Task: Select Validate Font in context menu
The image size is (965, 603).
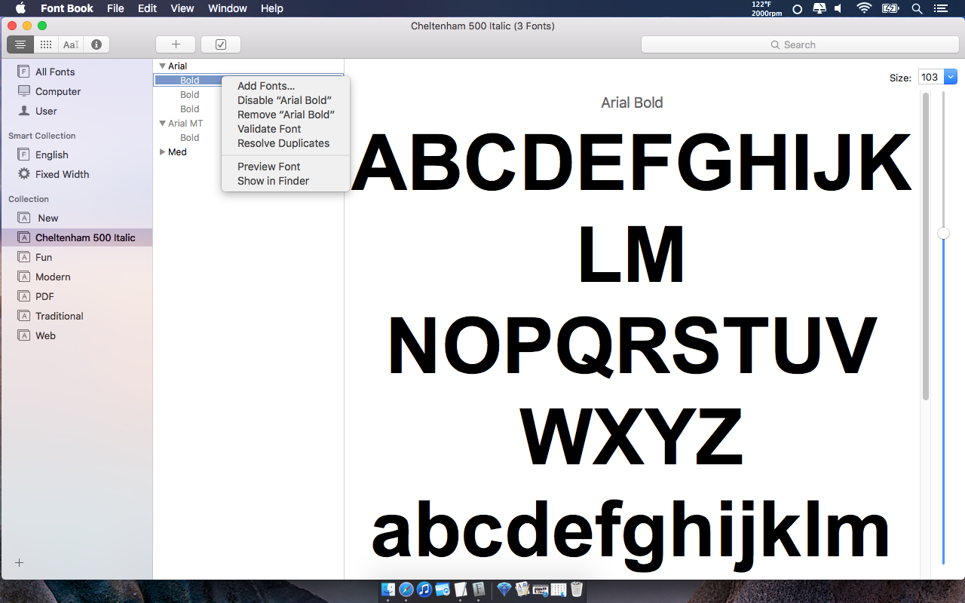Action: pyautogui.click(x=286, y=129)
